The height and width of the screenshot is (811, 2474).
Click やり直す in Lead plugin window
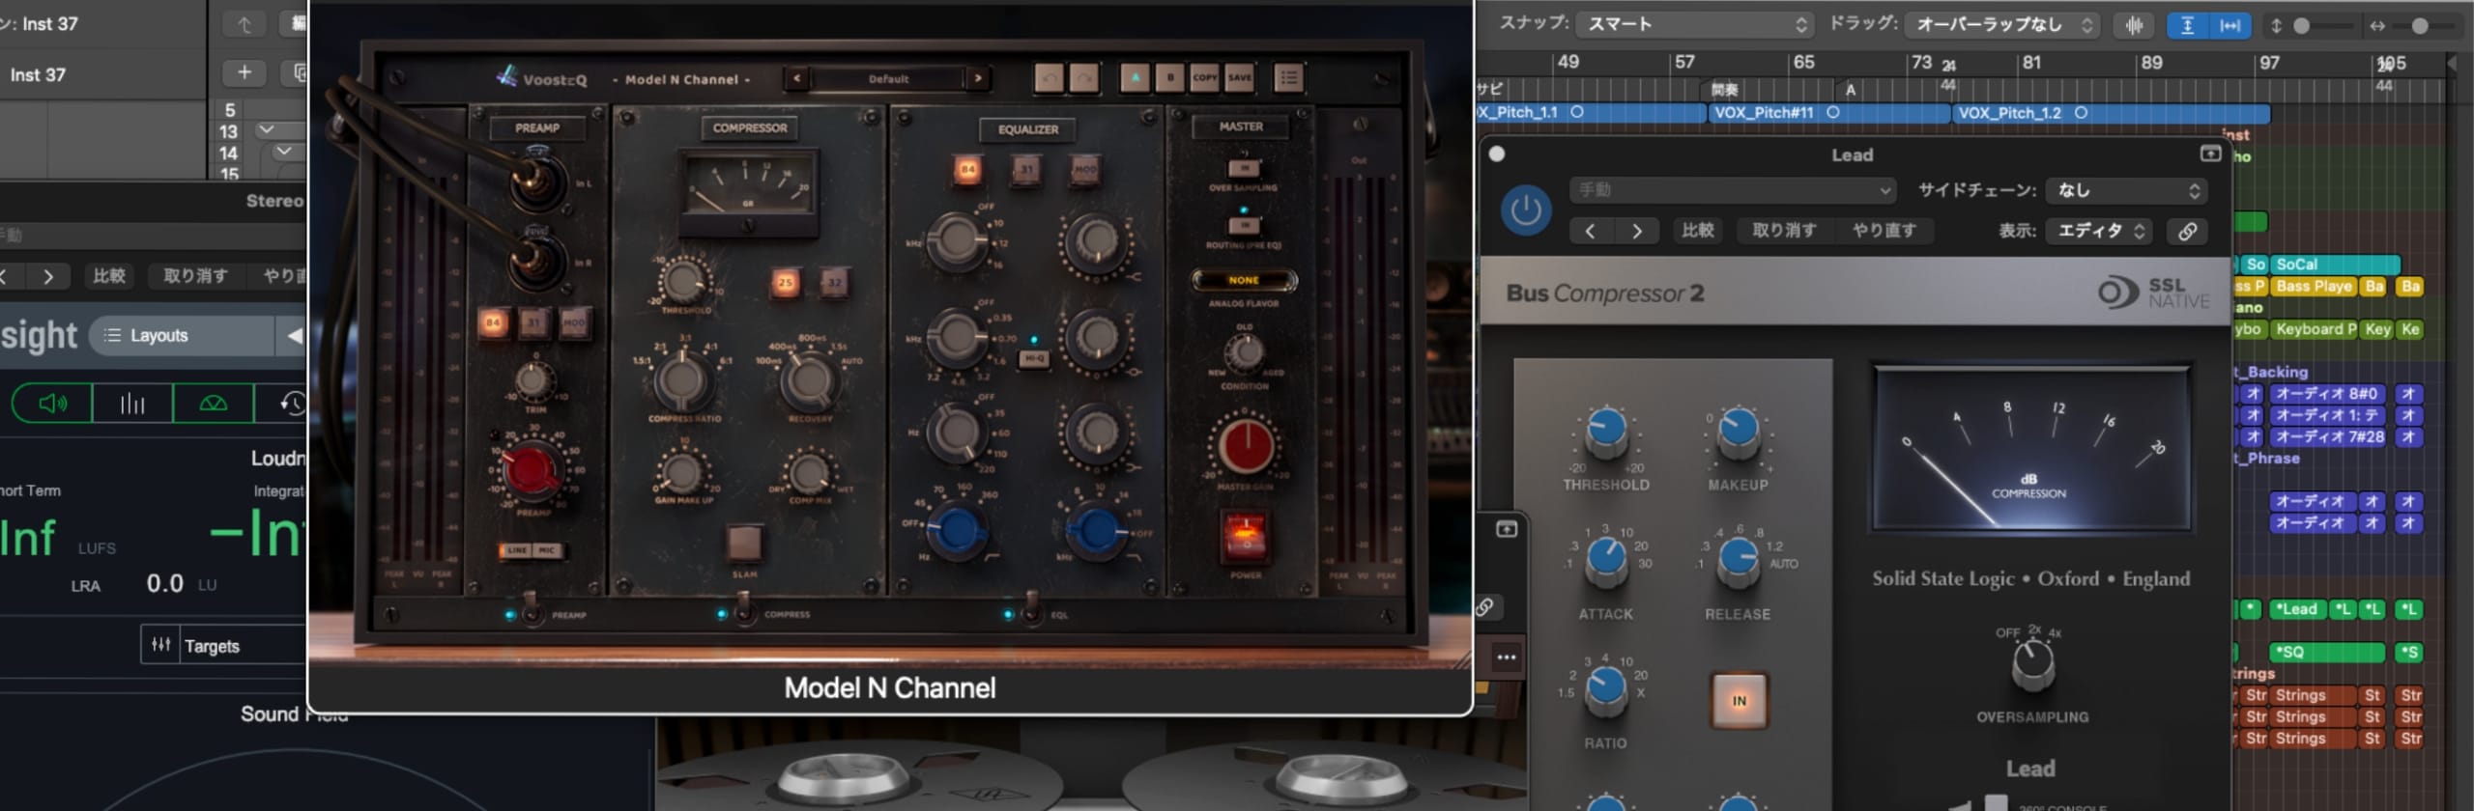[x=1883, y=231]
